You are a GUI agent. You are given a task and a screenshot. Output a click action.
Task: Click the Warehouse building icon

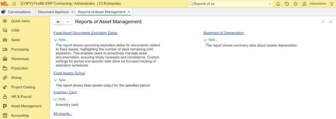5,59
